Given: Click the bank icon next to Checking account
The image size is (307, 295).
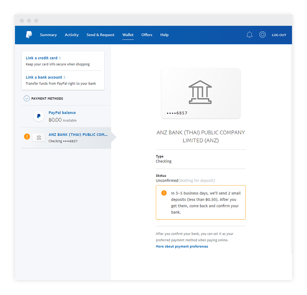Looking at the screenshot, I should [39, 137].
